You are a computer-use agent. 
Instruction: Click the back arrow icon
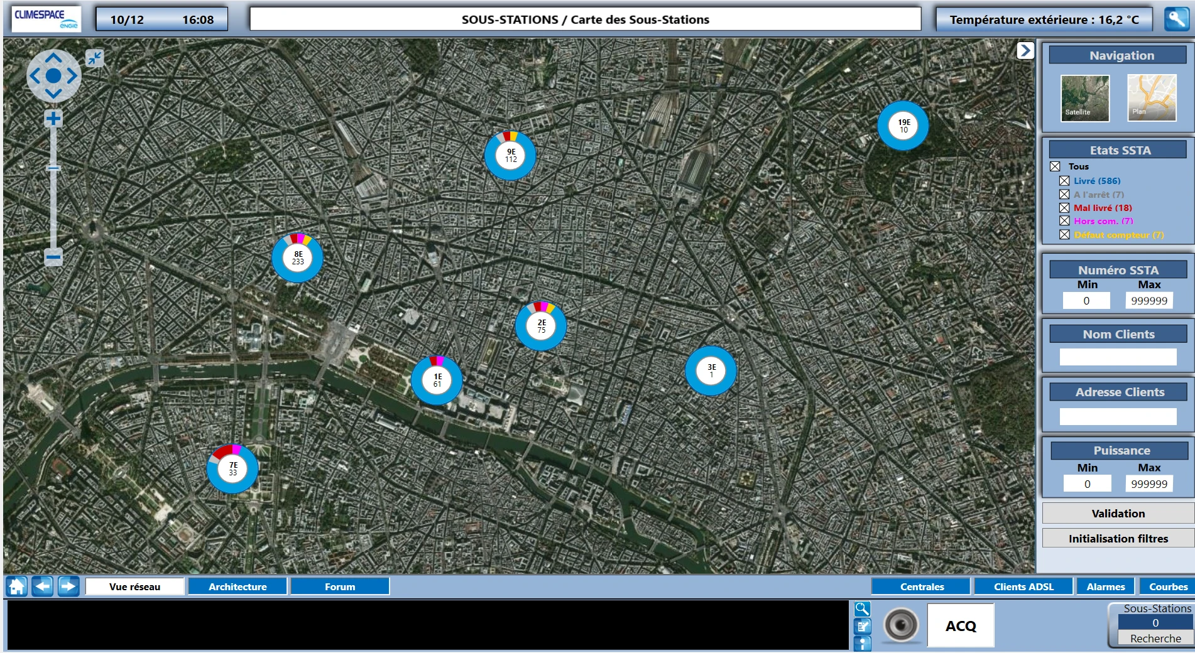tap(42, 586)
